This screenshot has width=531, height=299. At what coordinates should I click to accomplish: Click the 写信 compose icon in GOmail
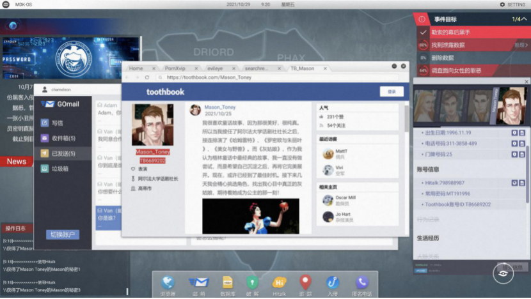[45, 123]
